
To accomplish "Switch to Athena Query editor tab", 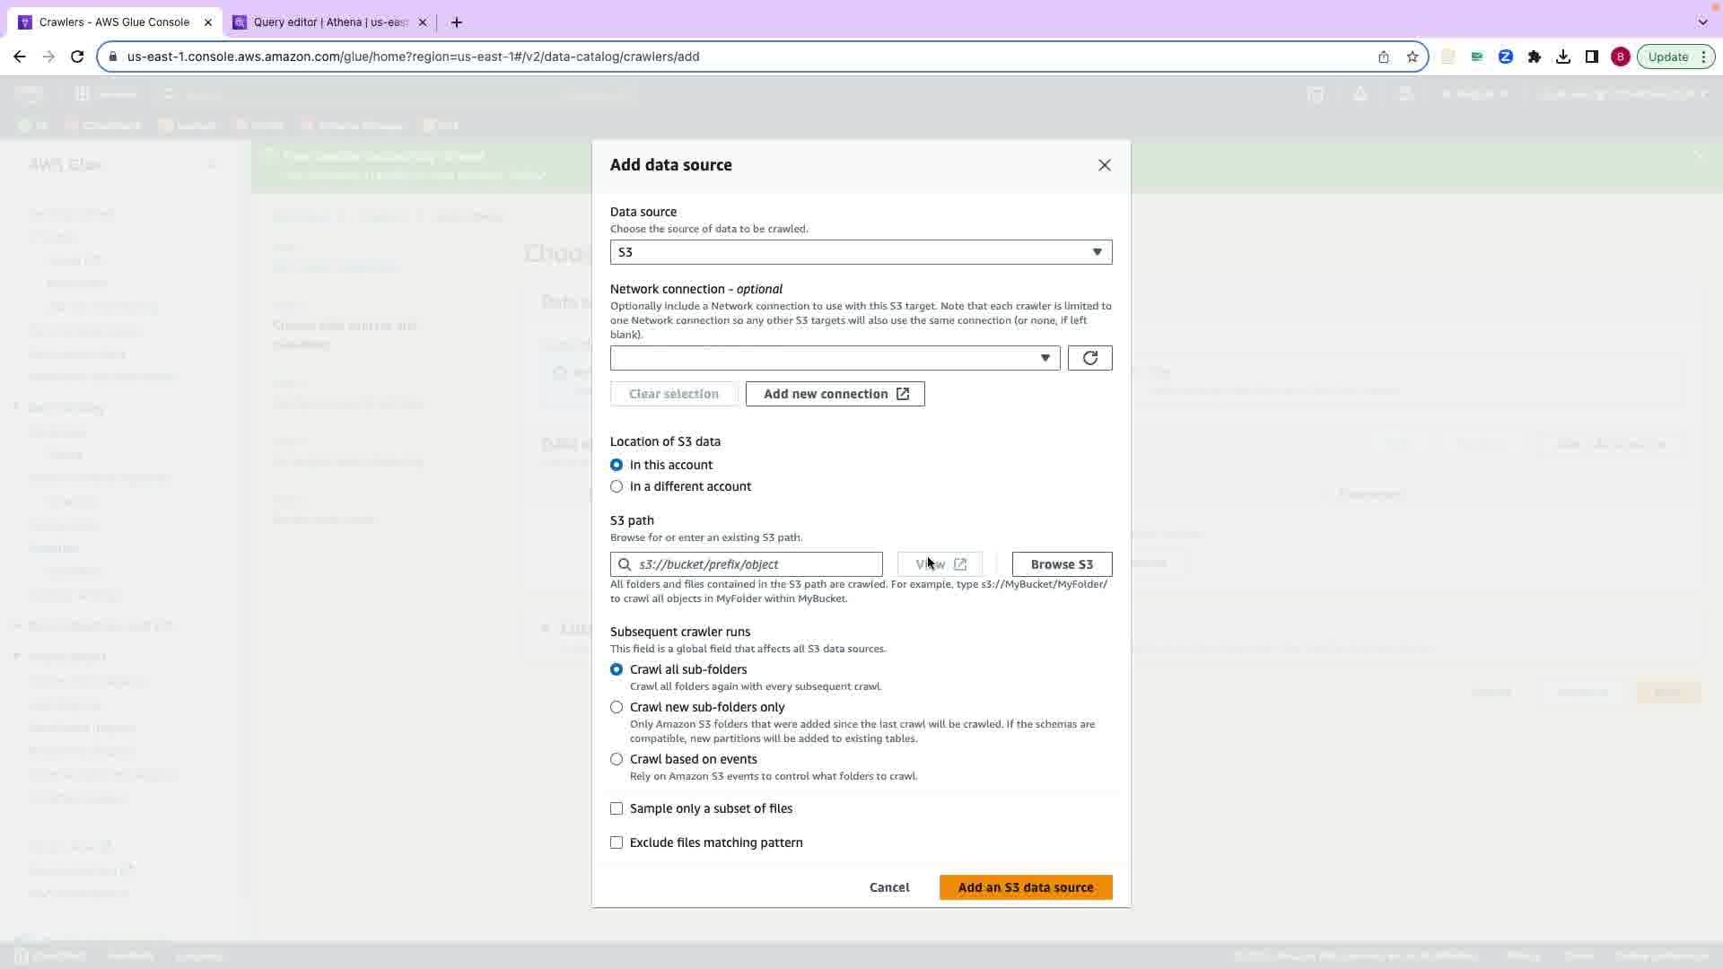I will 329,22.
